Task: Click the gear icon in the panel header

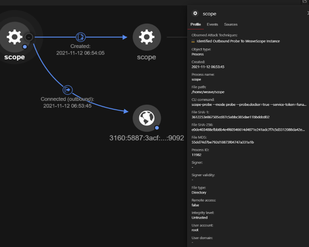Action: click(195, 14)
